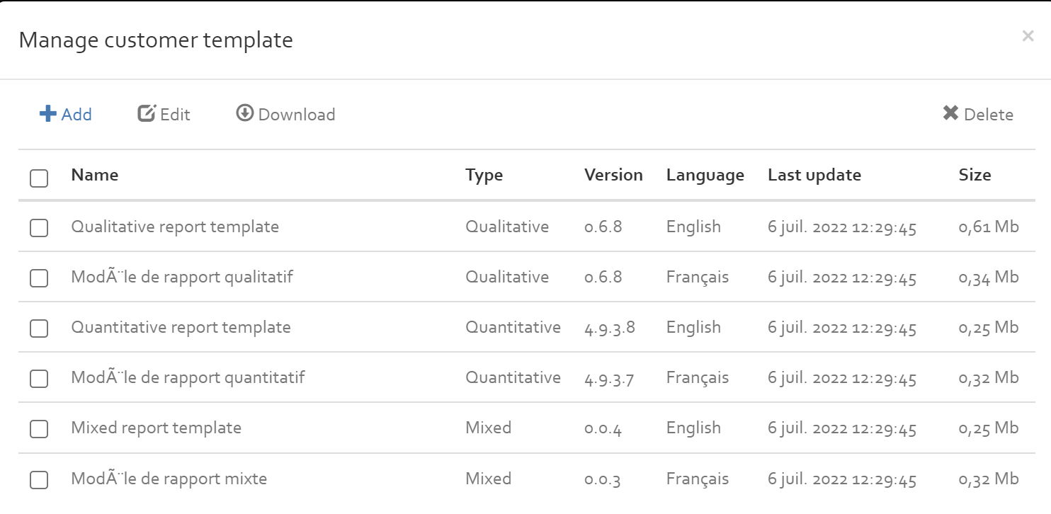Click the Language column header

pyautogui.click(x=705, y=176)
